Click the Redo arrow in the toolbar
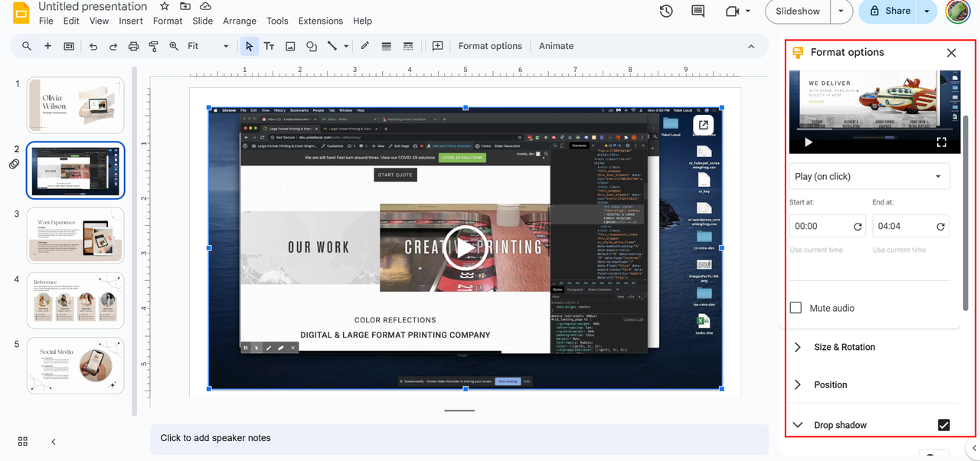This screenshot has width=980, height=461. [113, 46]
